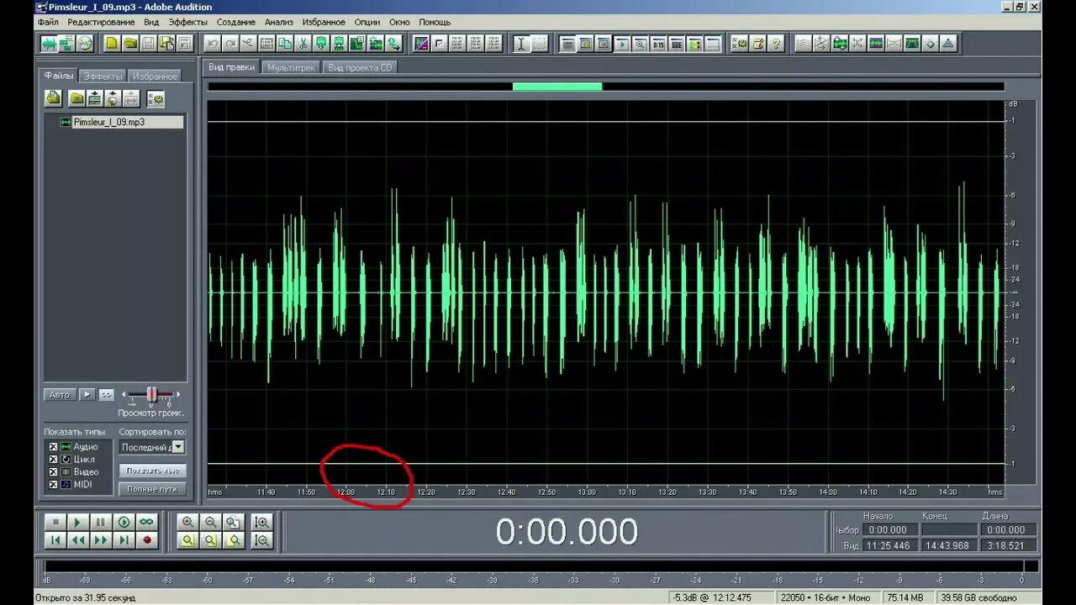Screen dimensions: 1076x605
Task: Toggle MIDI file type checkbox
Action: [x=54, y=485]
